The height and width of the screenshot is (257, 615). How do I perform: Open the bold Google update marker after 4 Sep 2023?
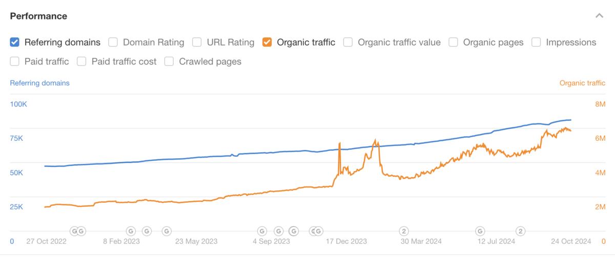coord(294,231)
